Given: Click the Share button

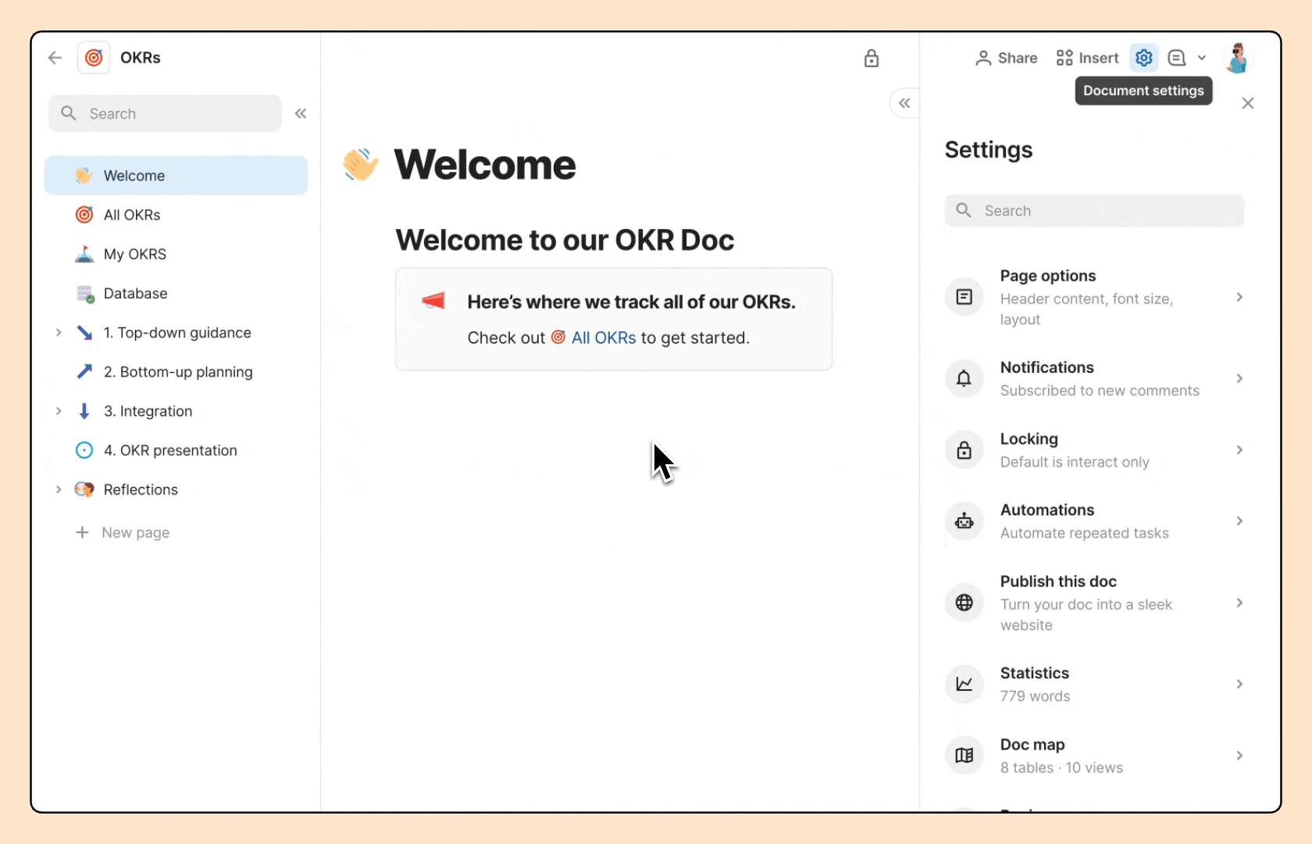Looking at the screenshot, I should (x=1007, y=58).
